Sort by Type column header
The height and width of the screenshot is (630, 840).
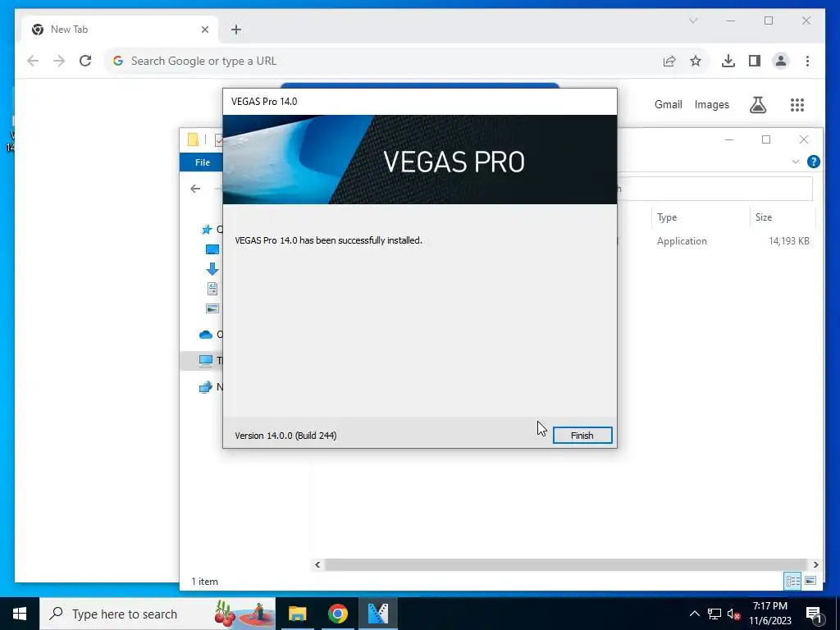tap(667, 217)
